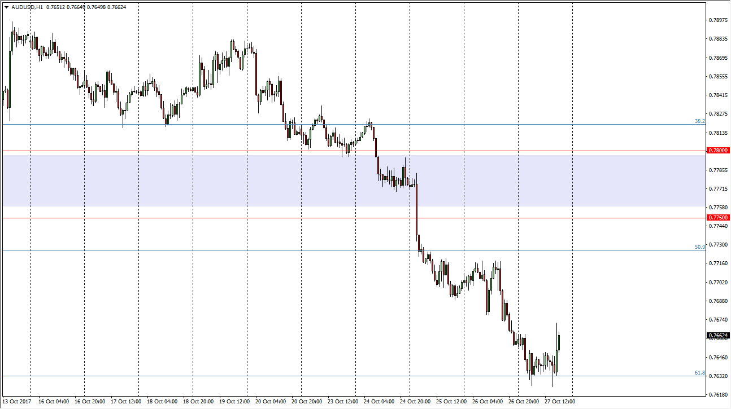Screen dimensions: 731x409
Task: Click the 25 Oct 12:00 time label
Action: 450,402
